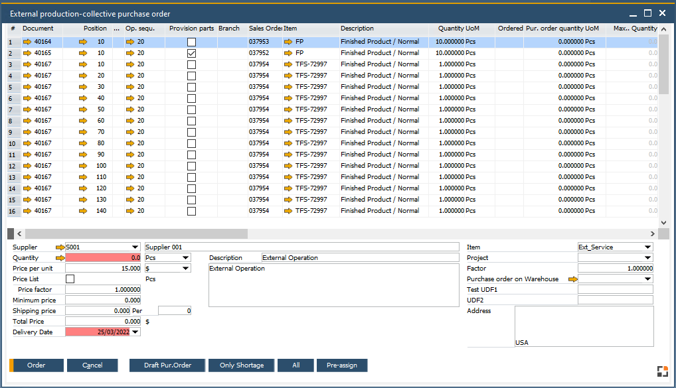
Task: Sort by the Description column header
Action: pos(357,29)
